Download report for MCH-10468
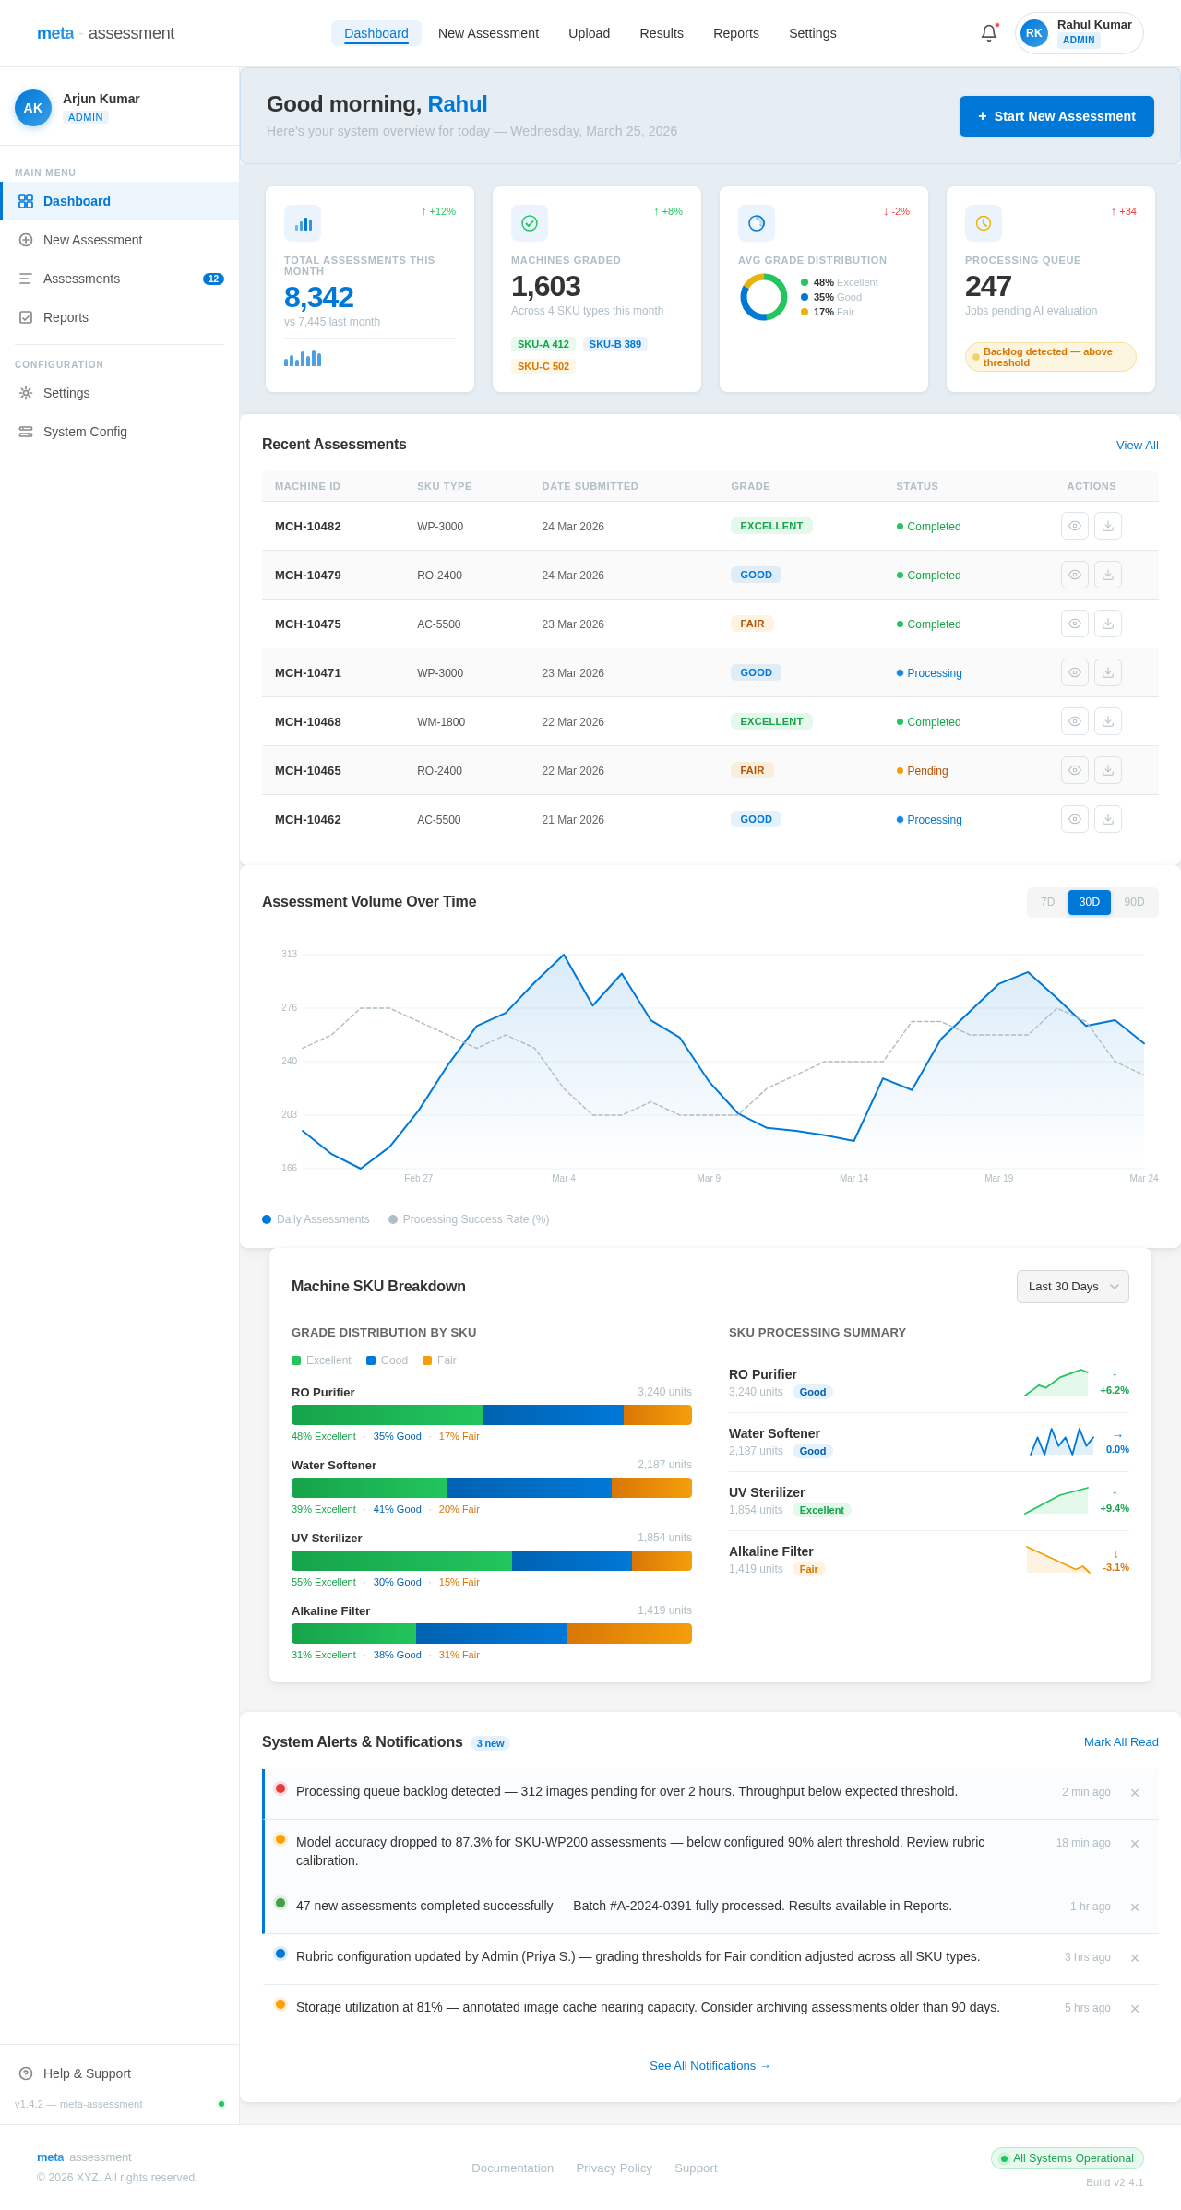1181x2210 pixels. 1108,721
